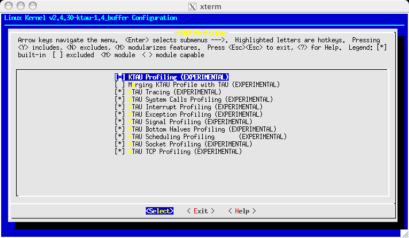
Task: Toggle the KTAU Tracing checkbox
Action: (x=119, y=92)
